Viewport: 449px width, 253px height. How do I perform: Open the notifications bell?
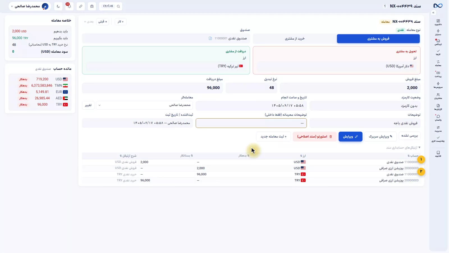coord(69,6)
